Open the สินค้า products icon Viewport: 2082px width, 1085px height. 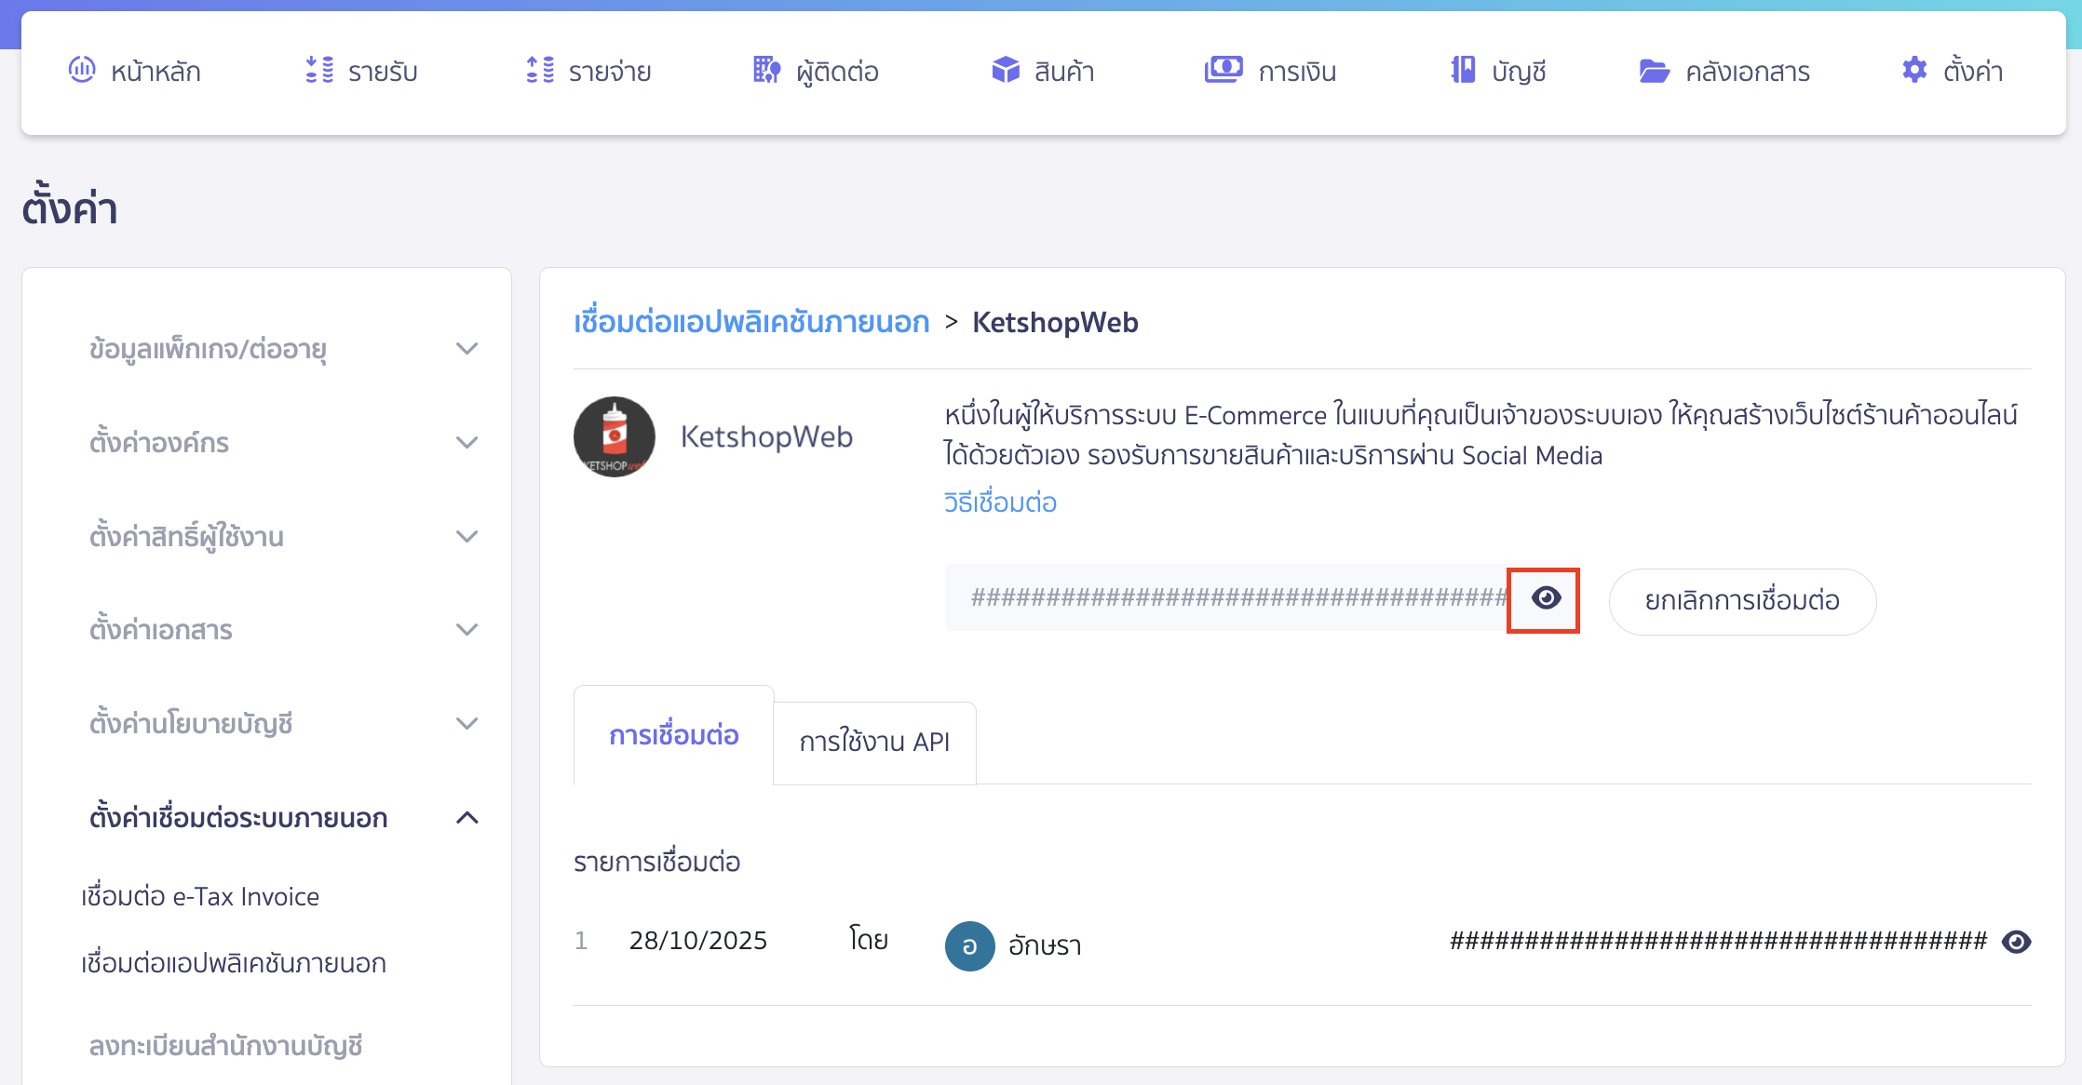click(1006, 70)
